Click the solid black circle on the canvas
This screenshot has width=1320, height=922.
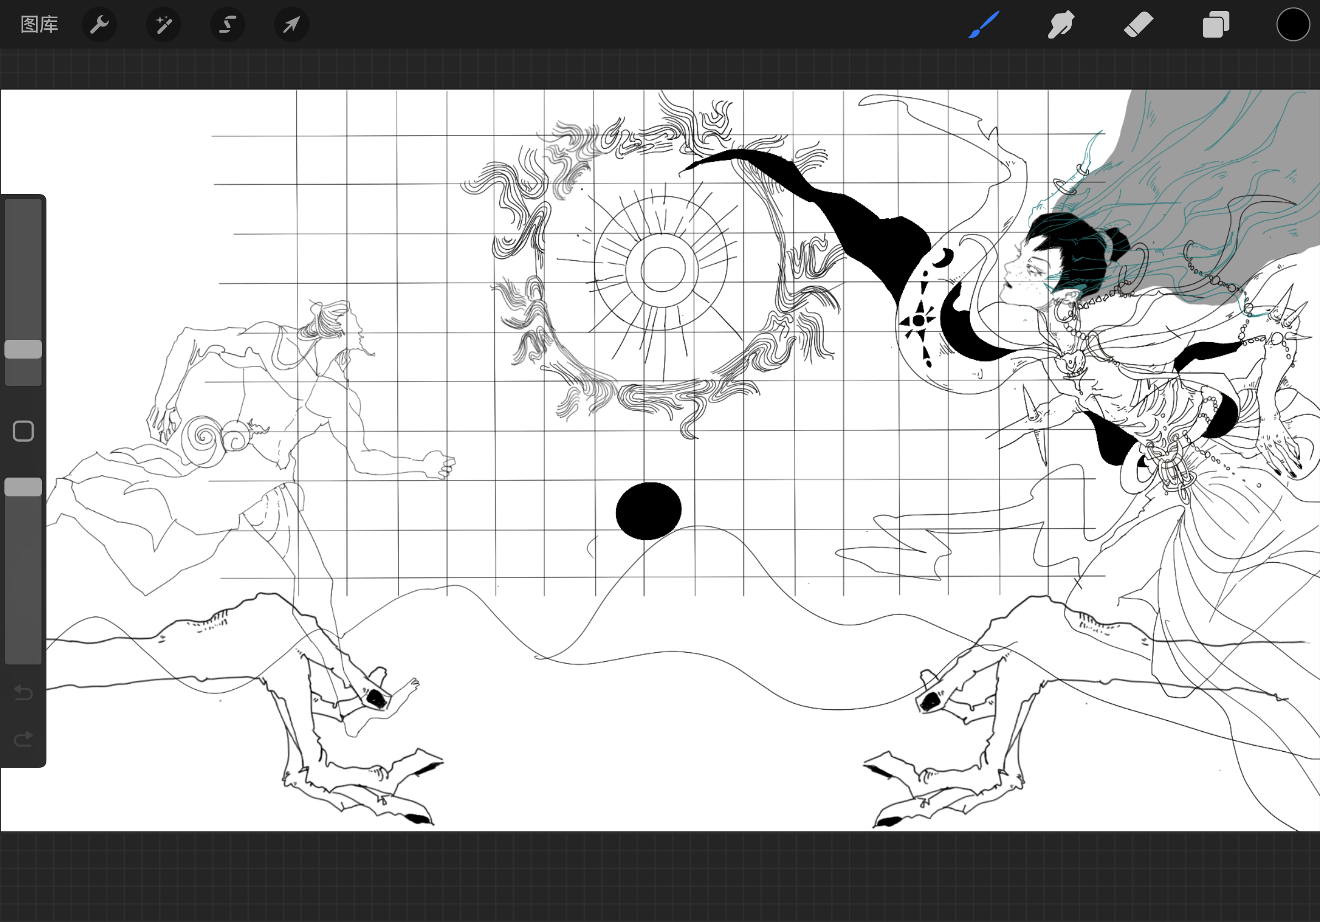[x=648, y=511]
